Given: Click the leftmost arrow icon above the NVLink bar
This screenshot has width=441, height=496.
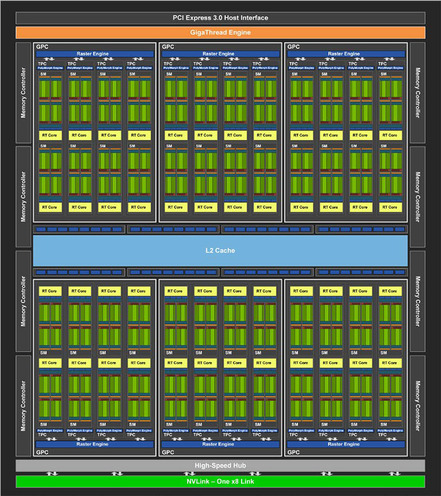Looking at the screenshot, I should click(x=52, y=473).
